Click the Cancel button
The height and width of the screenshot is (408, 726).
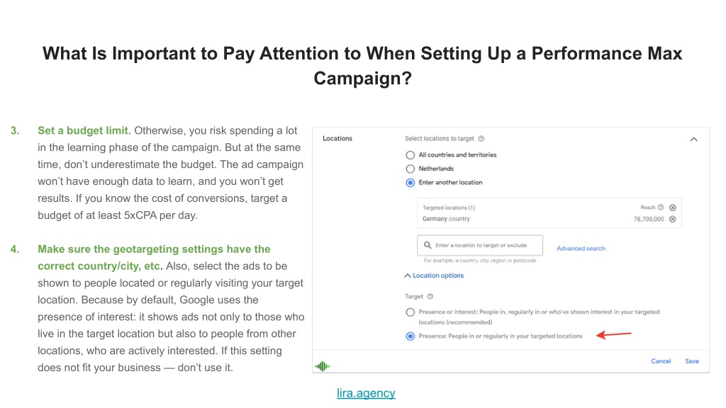(661, 361)
